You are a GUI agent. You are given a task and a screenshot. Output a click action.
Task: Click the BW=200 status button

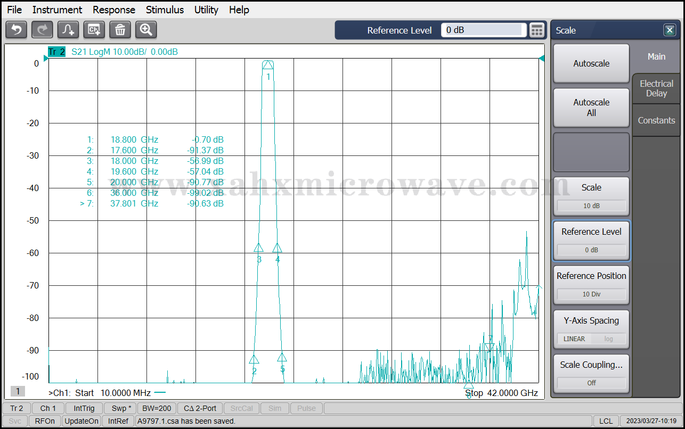(x=157, y=408)
